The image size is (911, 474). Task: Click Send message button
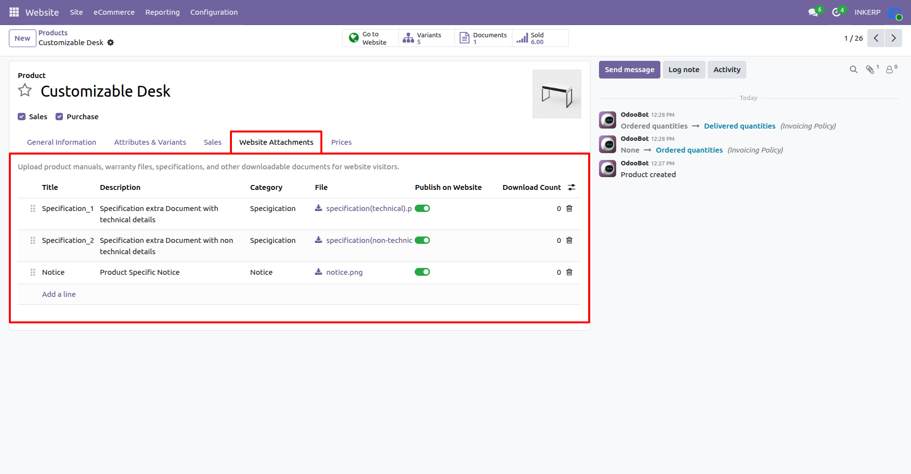click(x=629, y=70)
